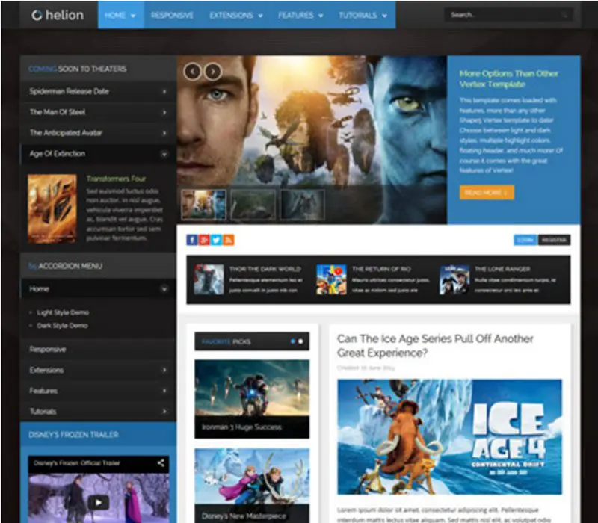Screen dimensions: 598x523
Task: Open the Ice Age 4 article image
Action: [450, 437]
